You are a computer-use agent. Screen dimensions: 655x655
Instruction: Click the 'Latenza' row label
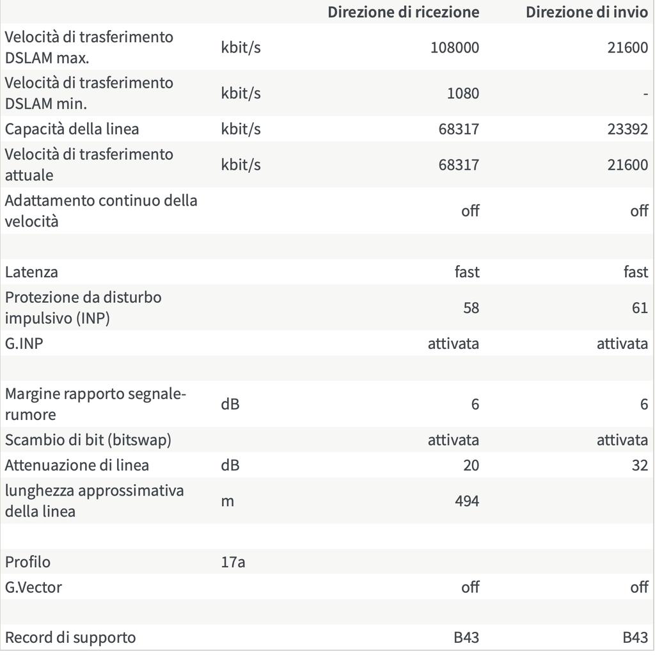pyautogui.click(x=31, y=272)
